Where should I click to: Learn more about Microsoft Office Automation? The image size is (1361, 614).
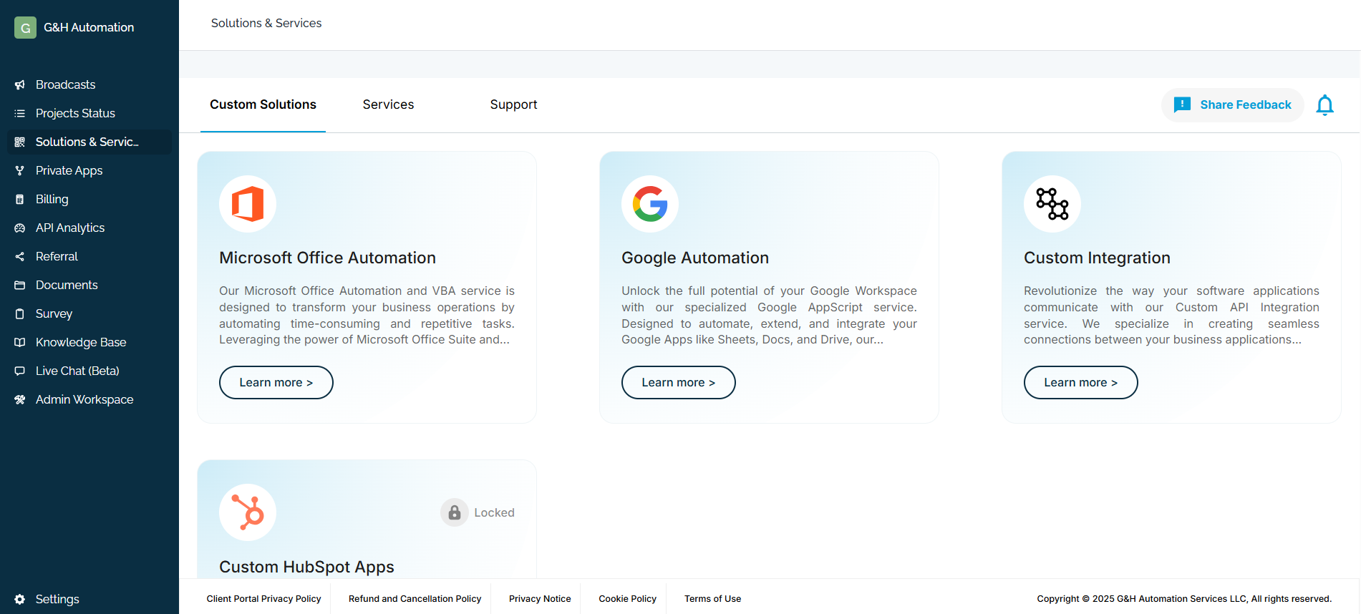pyautogui.click(x=276, y=382)
